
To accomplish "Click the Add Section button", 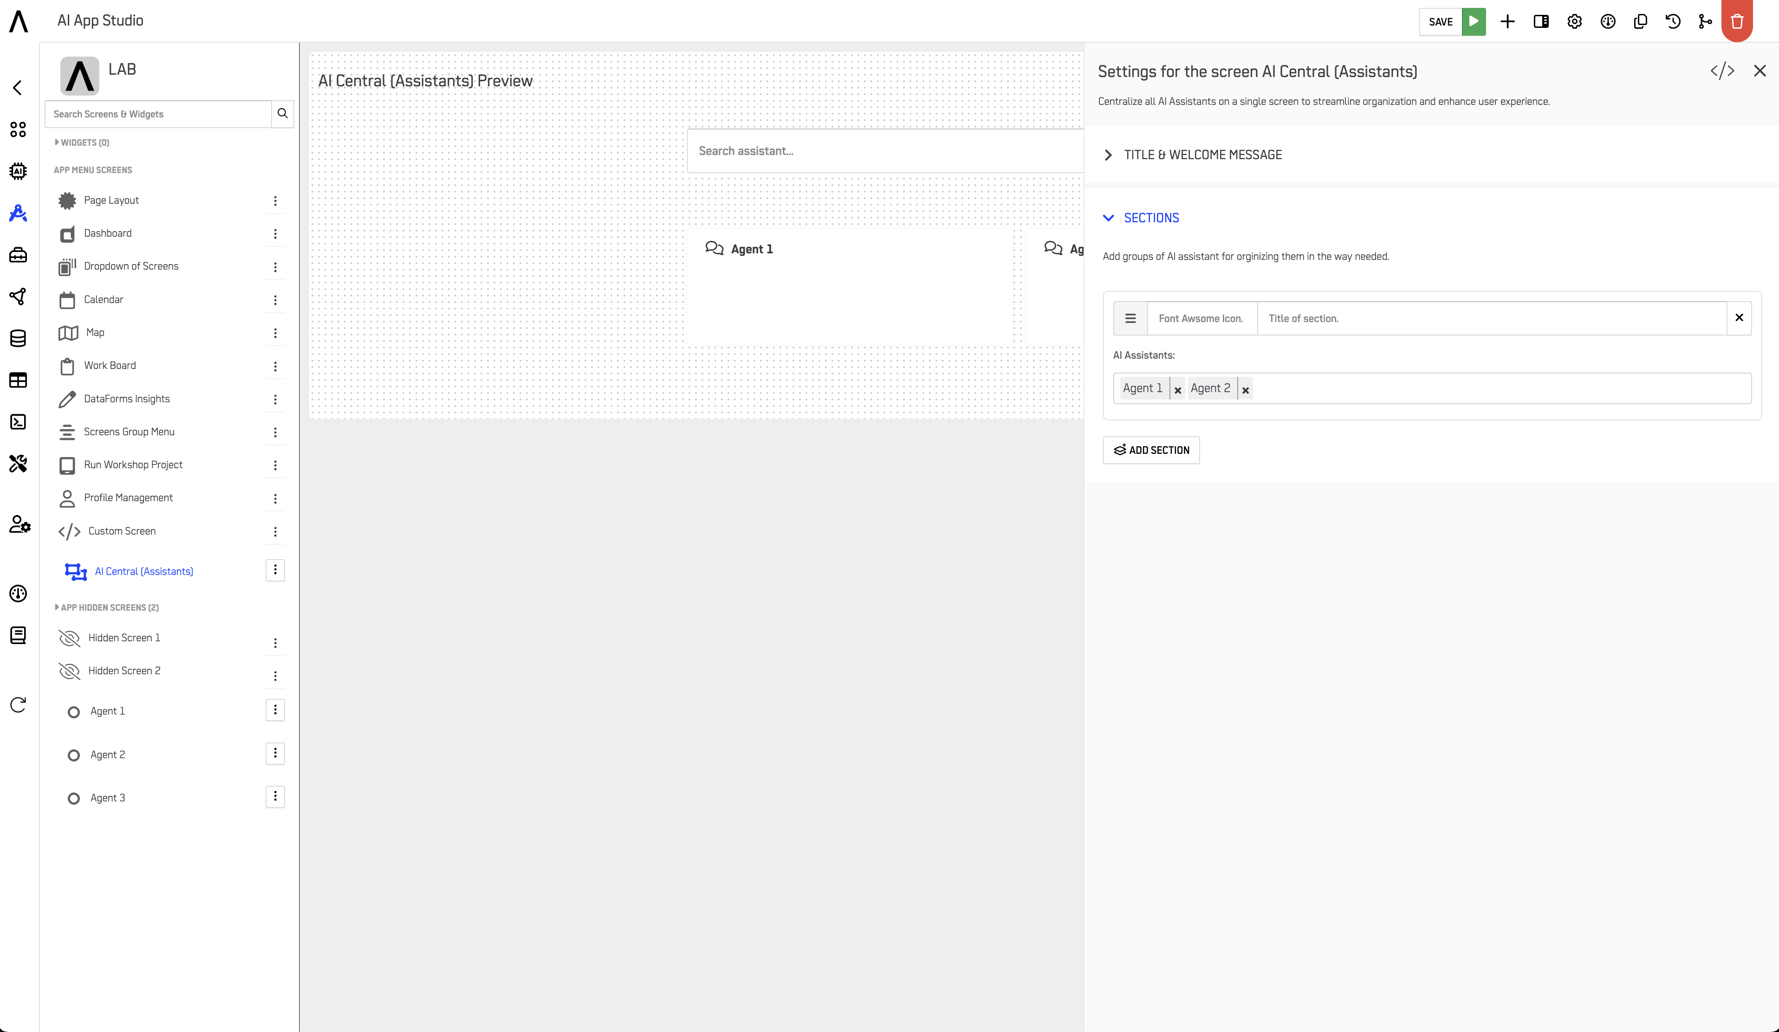I will (x=1151, y=450).
